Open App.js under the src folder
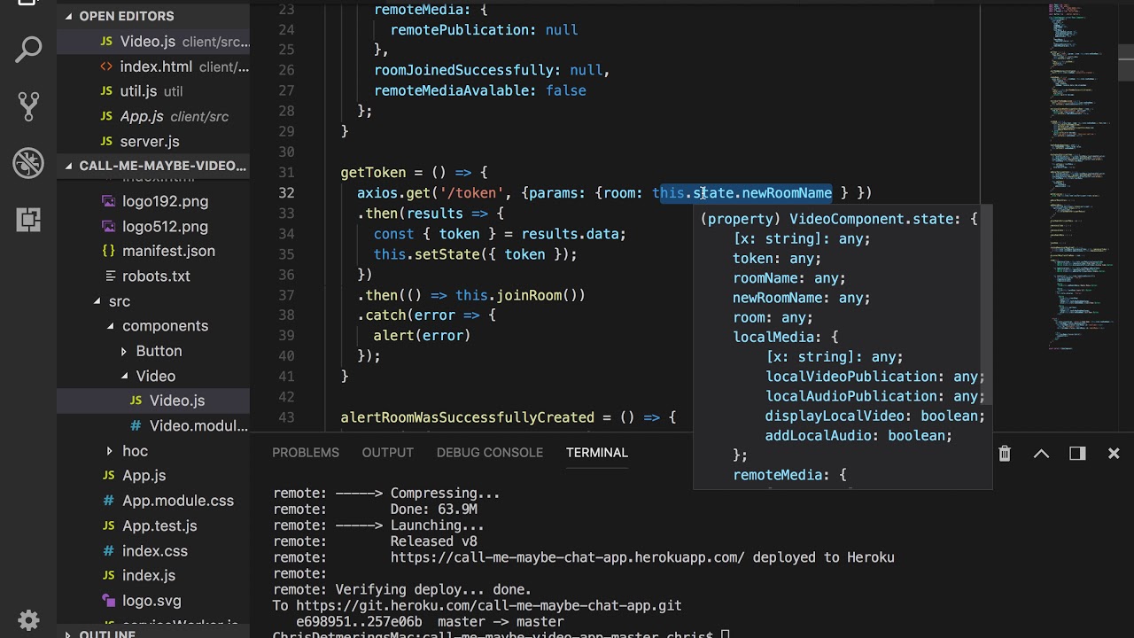Screen dimensions: 1134x638 point(144,476)
